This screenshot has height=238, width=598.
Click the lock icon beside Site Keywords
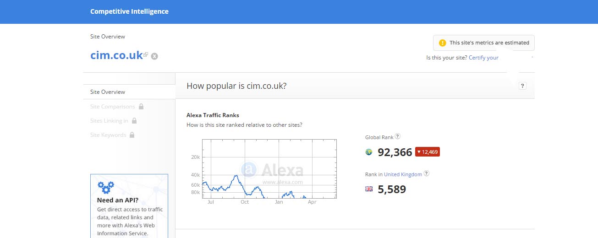coord(132,135)
